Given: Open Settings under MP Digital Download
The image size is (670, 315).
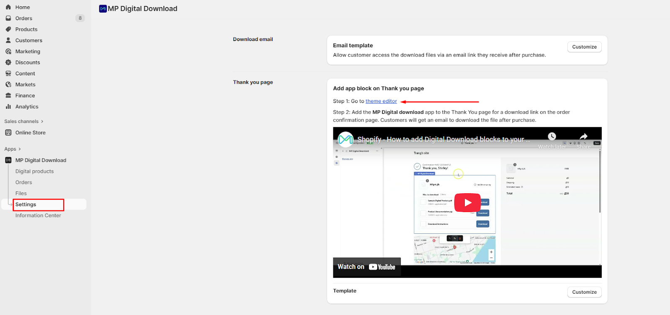Looking at the screenshot, I should (x=26, y=205).
